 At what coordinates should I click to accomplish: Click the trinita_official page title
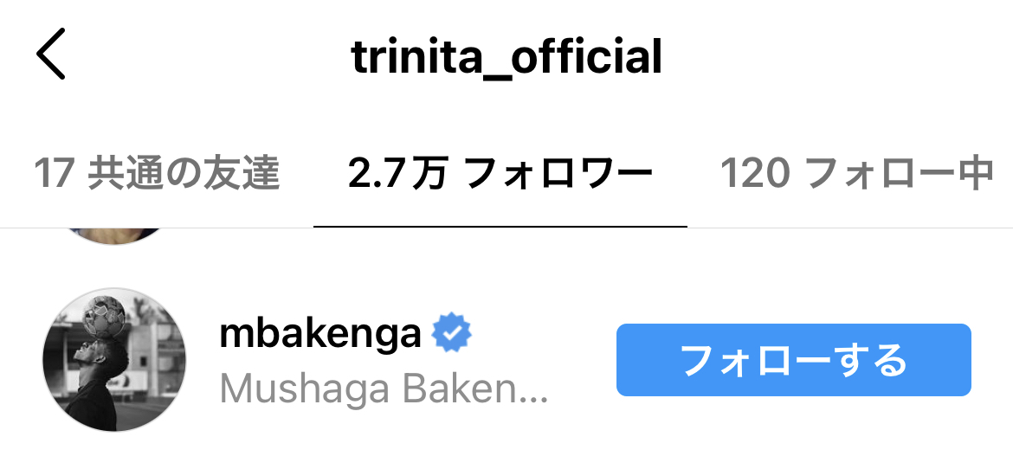507,57
